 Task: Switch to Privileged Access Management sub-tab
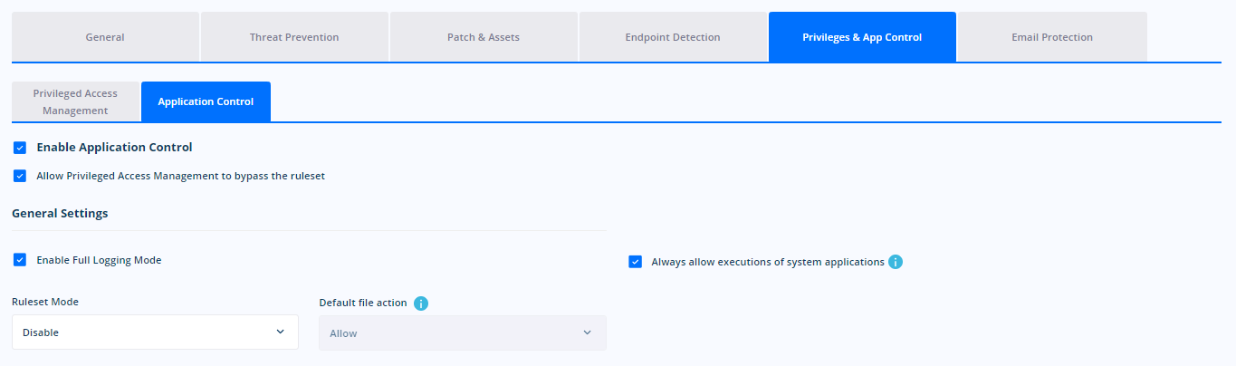click(76, 101)
